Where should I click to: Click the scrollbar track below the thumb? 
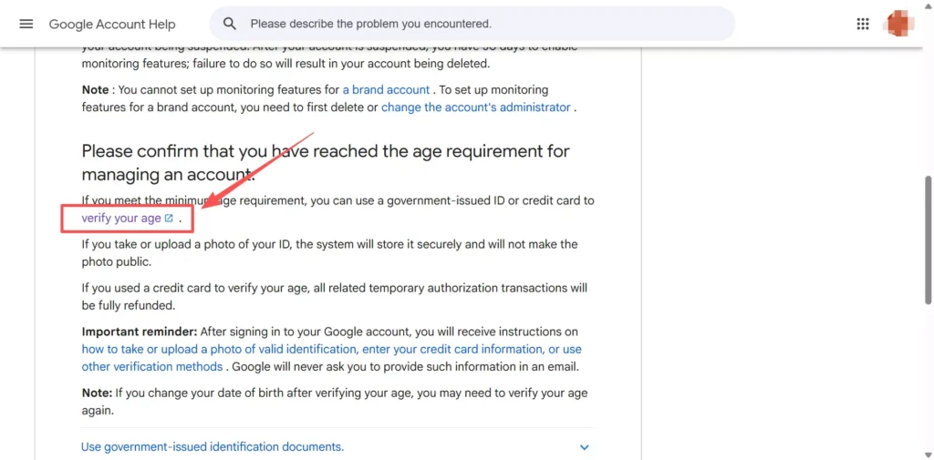point(927,383)
